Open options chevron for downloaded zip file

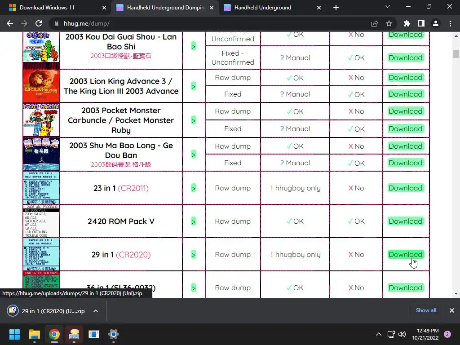(96, 311)
